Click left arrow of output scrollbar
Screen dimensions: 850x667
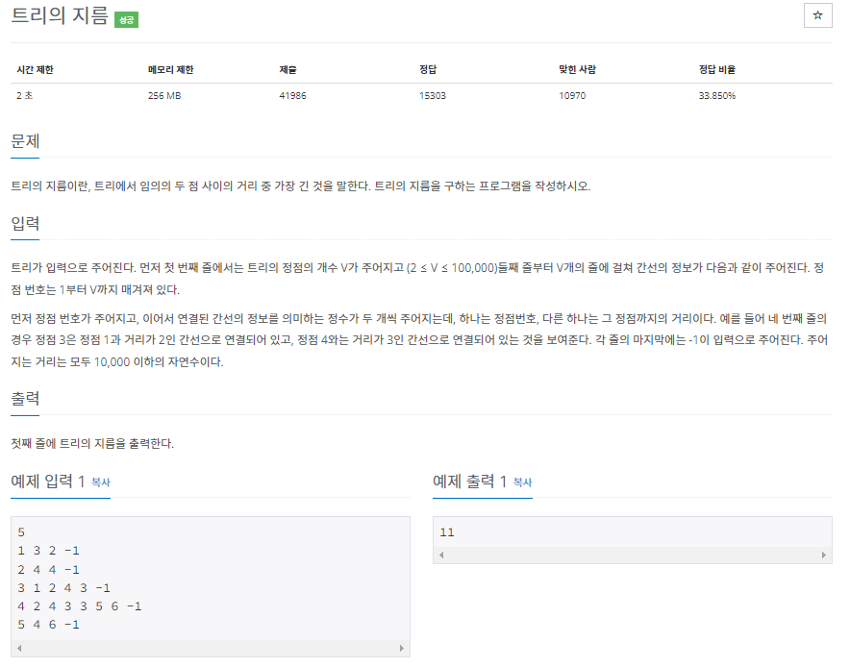[x=441, y=555]
